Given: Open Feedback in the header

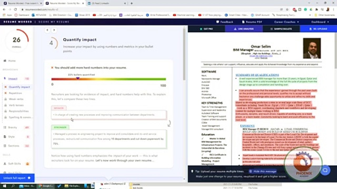Looking at the screenshot, I should [x=225, y=22].
